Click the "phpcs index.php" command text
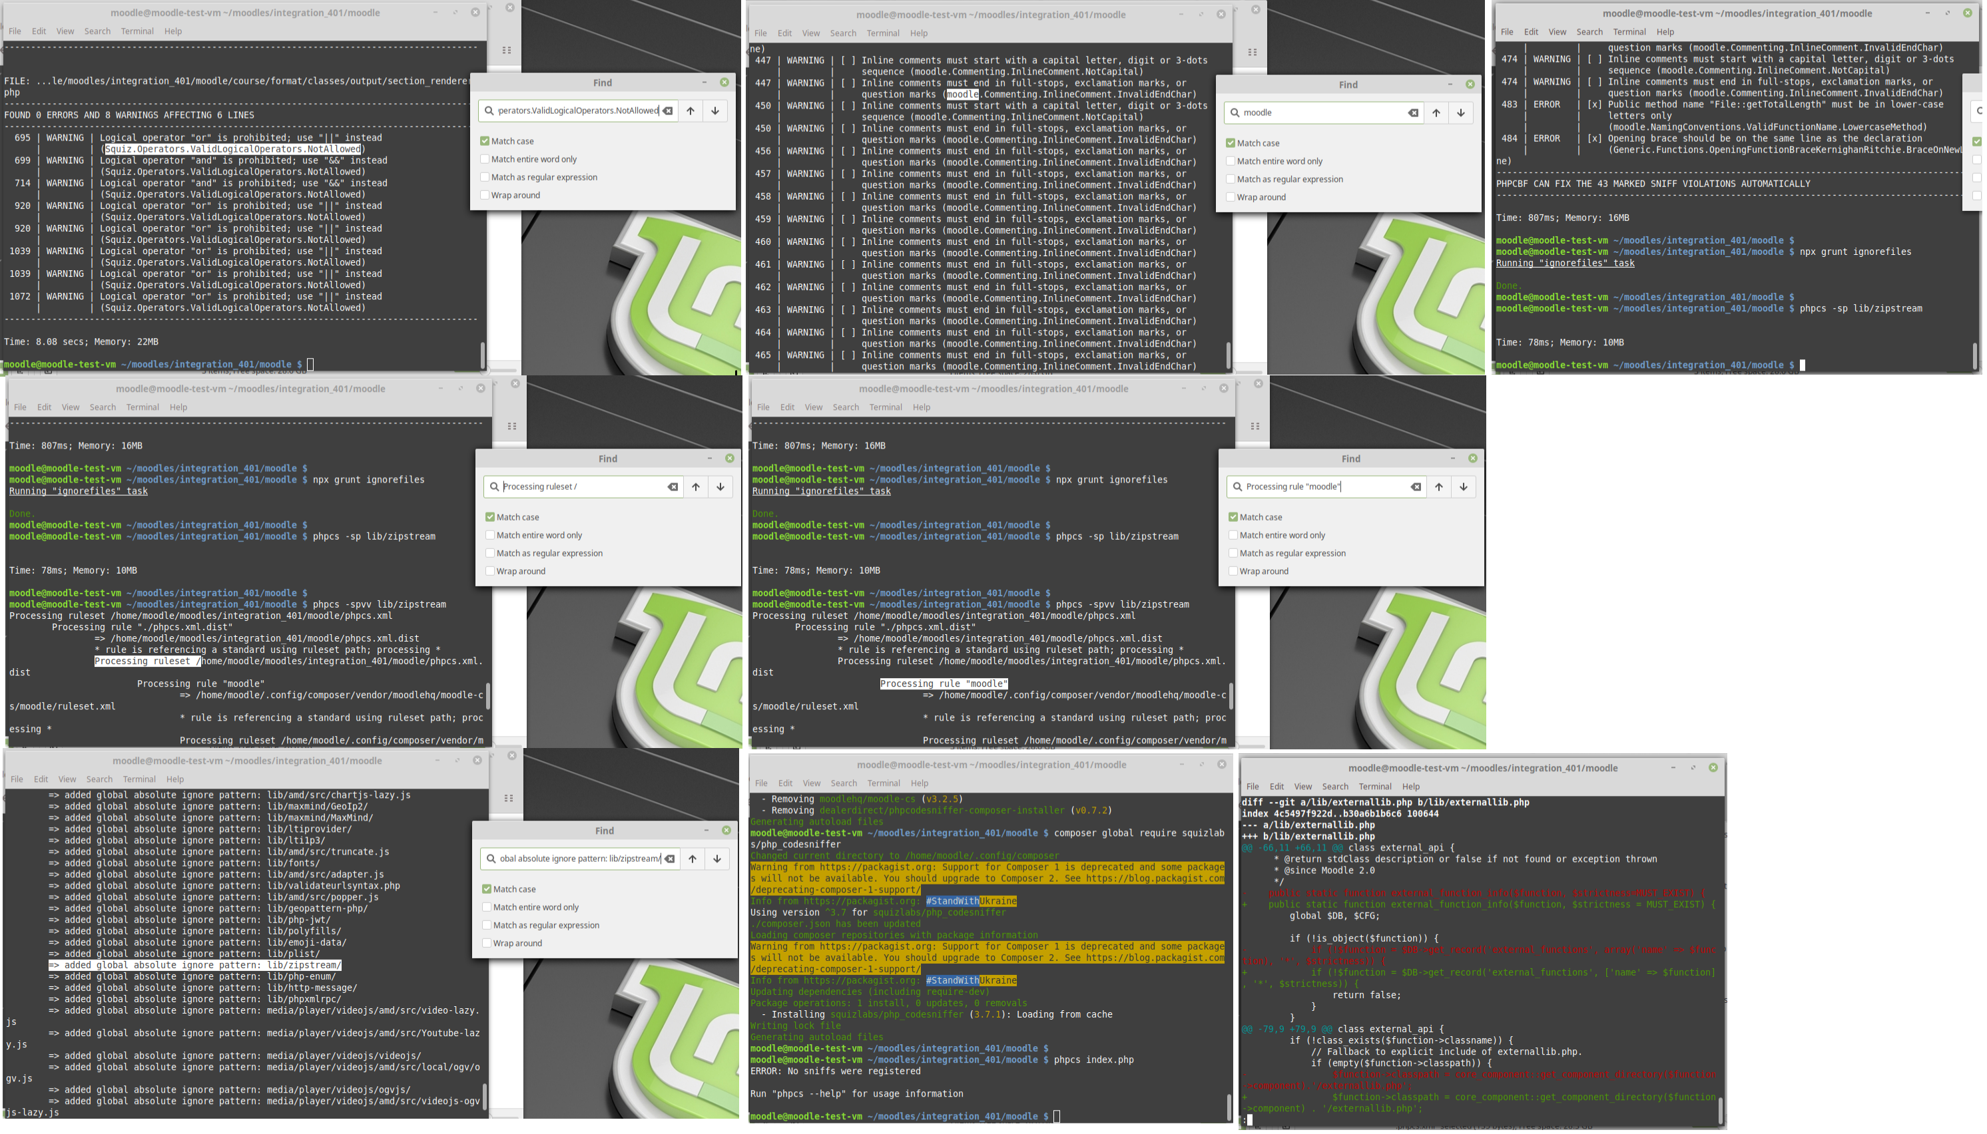 [x=1093, y=1060]
